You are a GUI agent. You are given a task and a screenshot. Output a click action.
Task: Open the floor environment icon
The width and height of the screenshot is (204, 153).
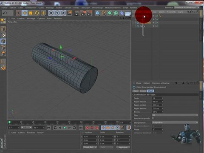click(x=128, y=13)
